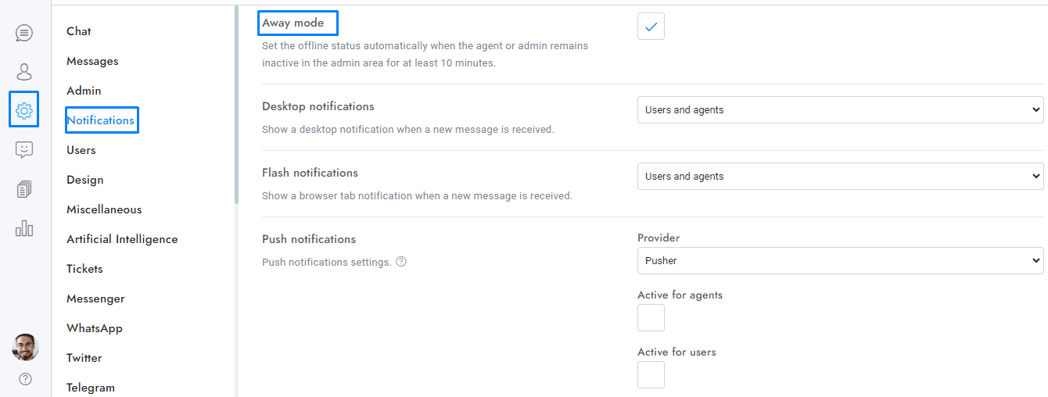This screenshot has height=397, width=1048.
Task: Click the settings gear icon
Action: [24, 110]
